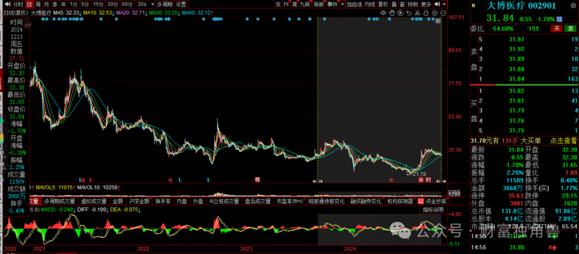Open dropdown at far right of toolbar

click(x=444, y=4)
